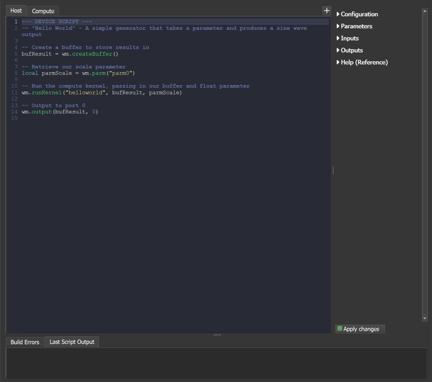The width and height of the screenshot is (432, 382).
Task: Open the Build Errors tab
Action: pyautogui.click(x=25, y=342)
